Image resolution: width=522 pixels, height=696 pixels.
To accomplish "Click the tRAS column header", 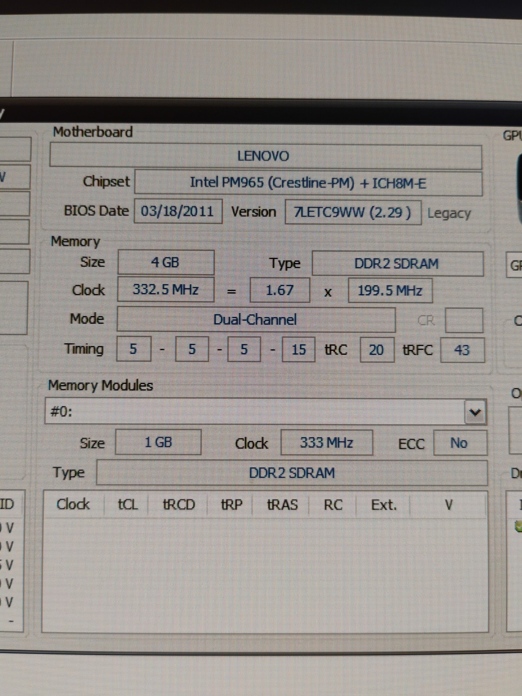I will coord(282,505).
